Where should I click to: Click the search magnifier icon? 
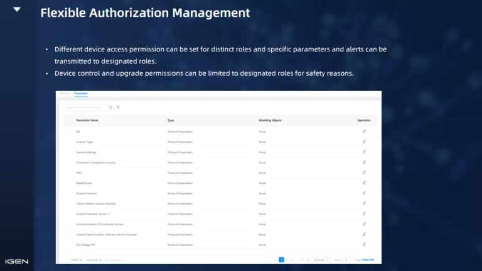click(110, 107)
